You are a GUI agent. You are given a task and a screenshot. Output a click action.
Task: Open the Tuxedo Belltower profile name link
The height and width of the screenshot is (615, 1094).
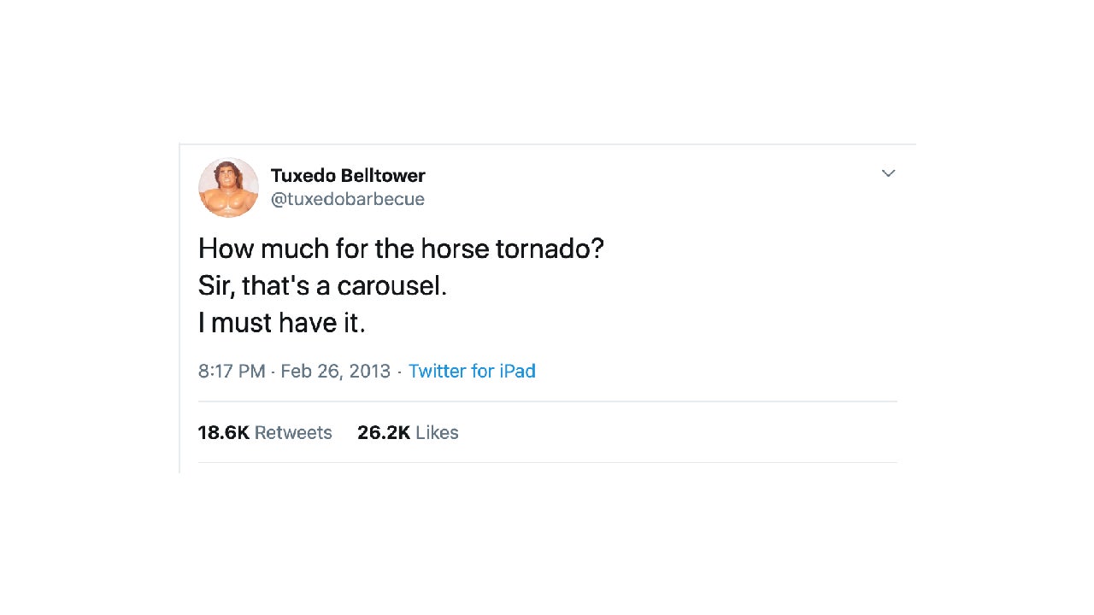point(348,175)
